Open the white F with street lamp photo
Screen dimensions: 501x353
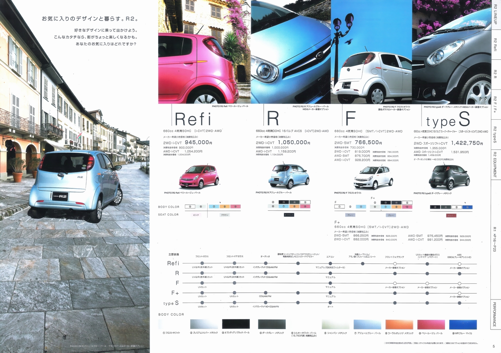[x=371, y=52]
